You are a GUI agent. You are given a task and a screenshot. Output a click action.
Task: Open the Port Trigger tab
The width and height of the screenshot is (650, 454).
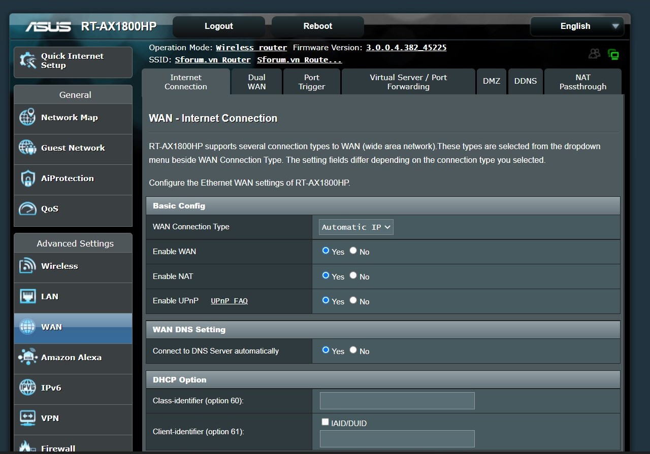[312, 82]
